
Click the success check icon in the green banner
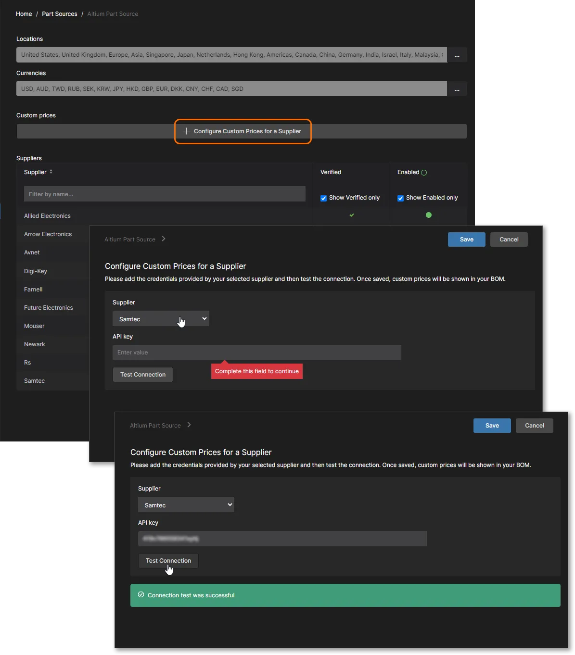click(x=141, y=595)
